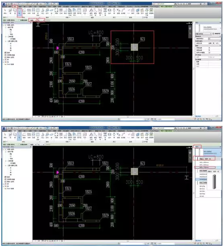
Task: Select the By Face opening tool in top window
Action: [105, 11]
